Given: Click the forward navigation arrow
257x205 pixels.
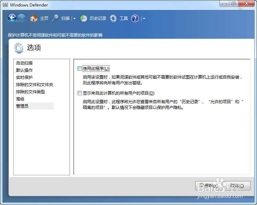Looking at the screenshot, I should coord(22,18).
